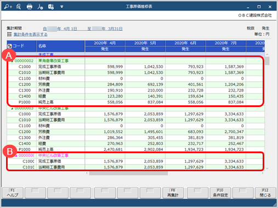The width and height of the screenshot is (278, 208).
Task: Select project code 00000002
Action: [24, 61]
